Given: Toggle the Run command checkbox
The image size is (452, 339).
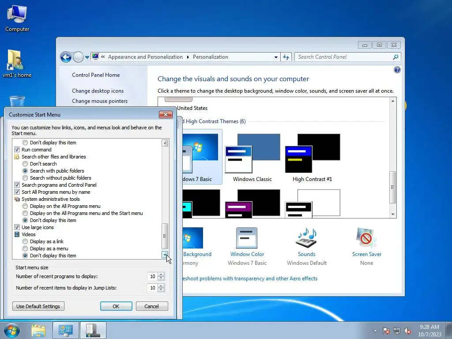Looking at the screenshot, I should (17, 150).
